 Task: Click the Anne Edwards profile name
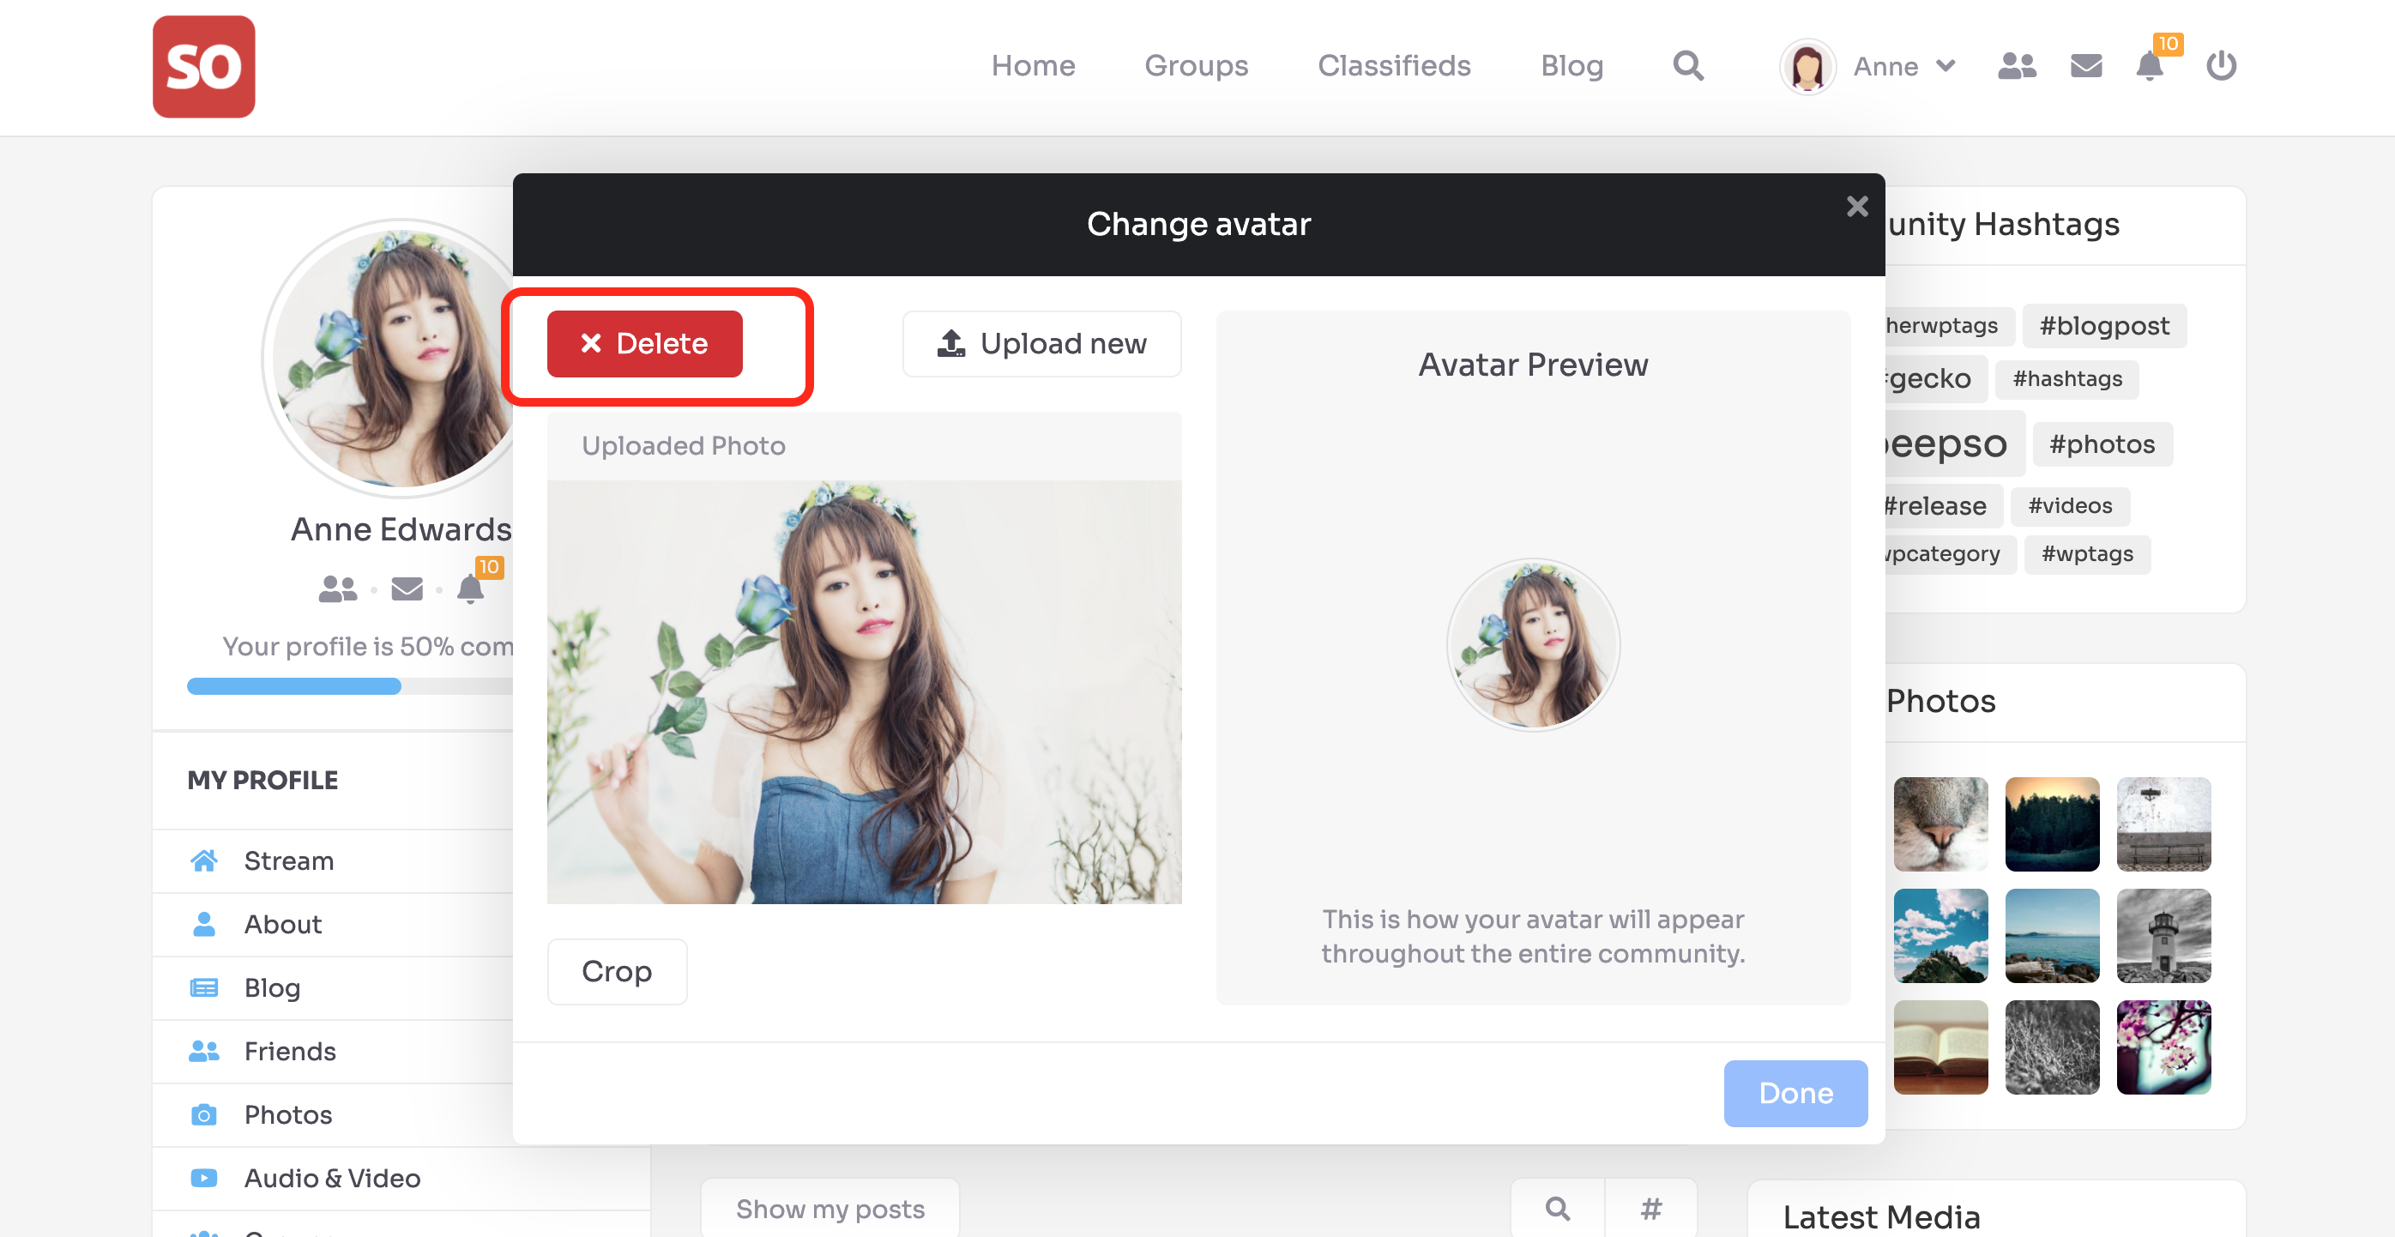401,529
